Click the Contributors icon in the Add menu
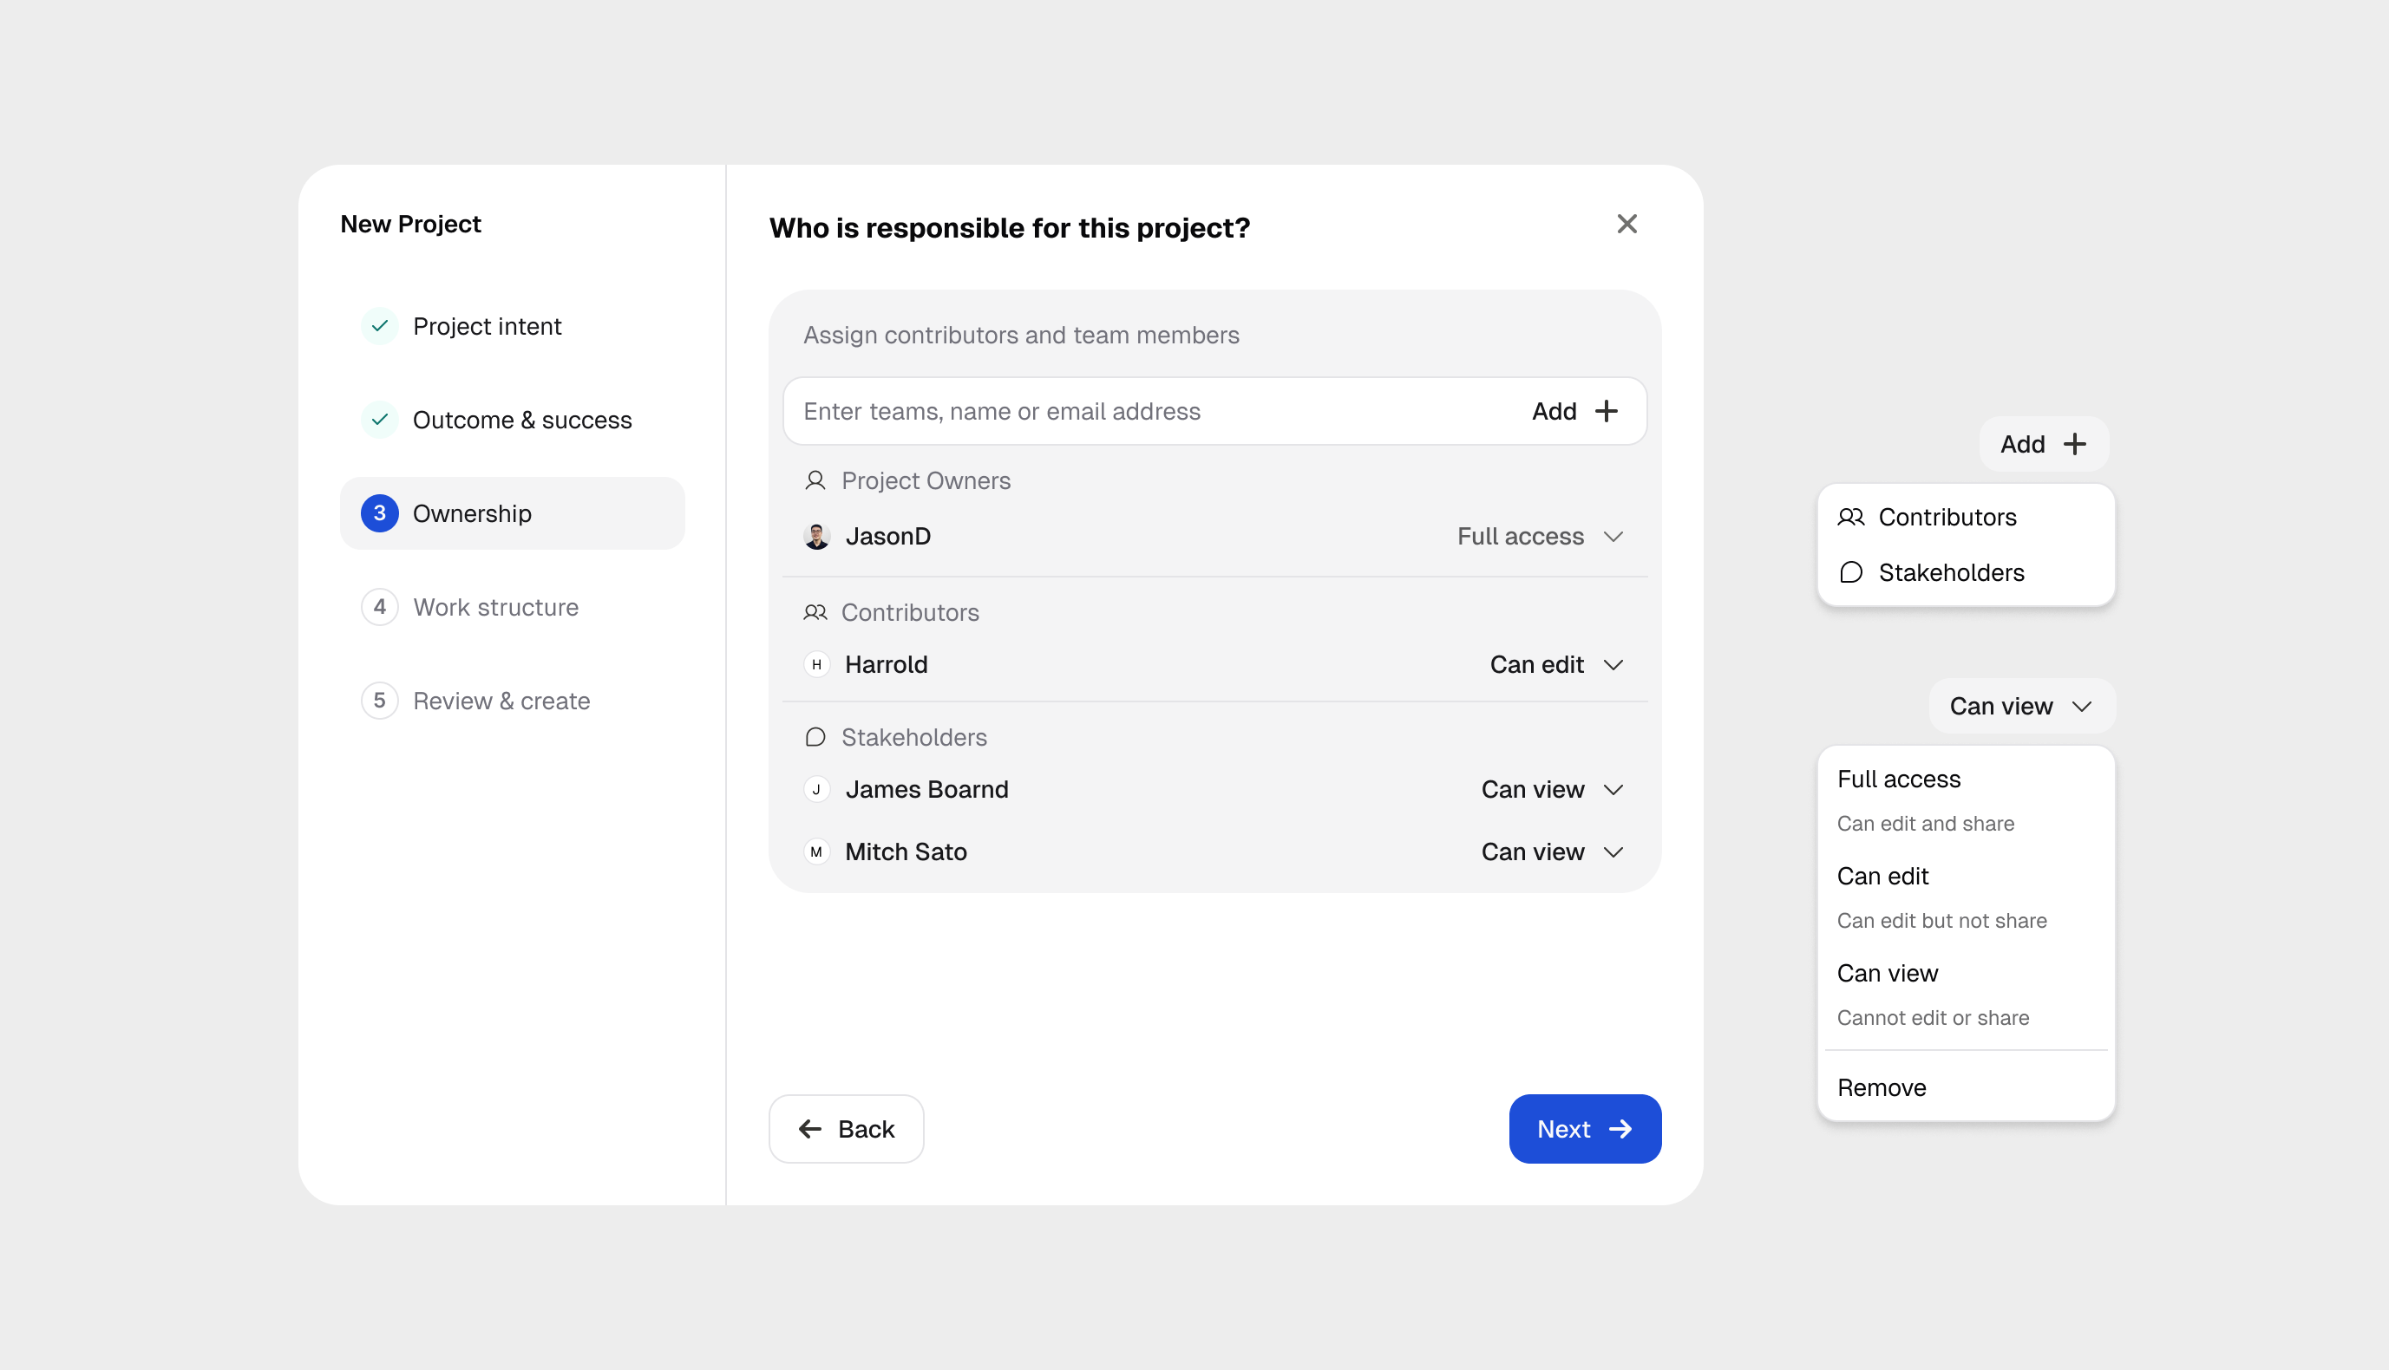This screenshot has height=1370, width=2389. coord(1850,517)
